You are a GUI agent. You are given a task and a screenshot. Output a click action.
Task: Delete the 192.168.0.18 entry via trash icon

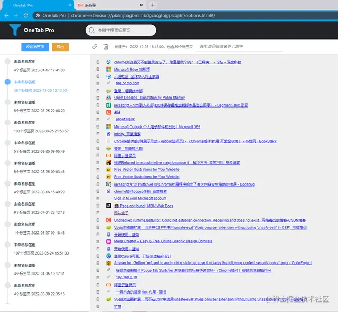(x=98, y=277)
